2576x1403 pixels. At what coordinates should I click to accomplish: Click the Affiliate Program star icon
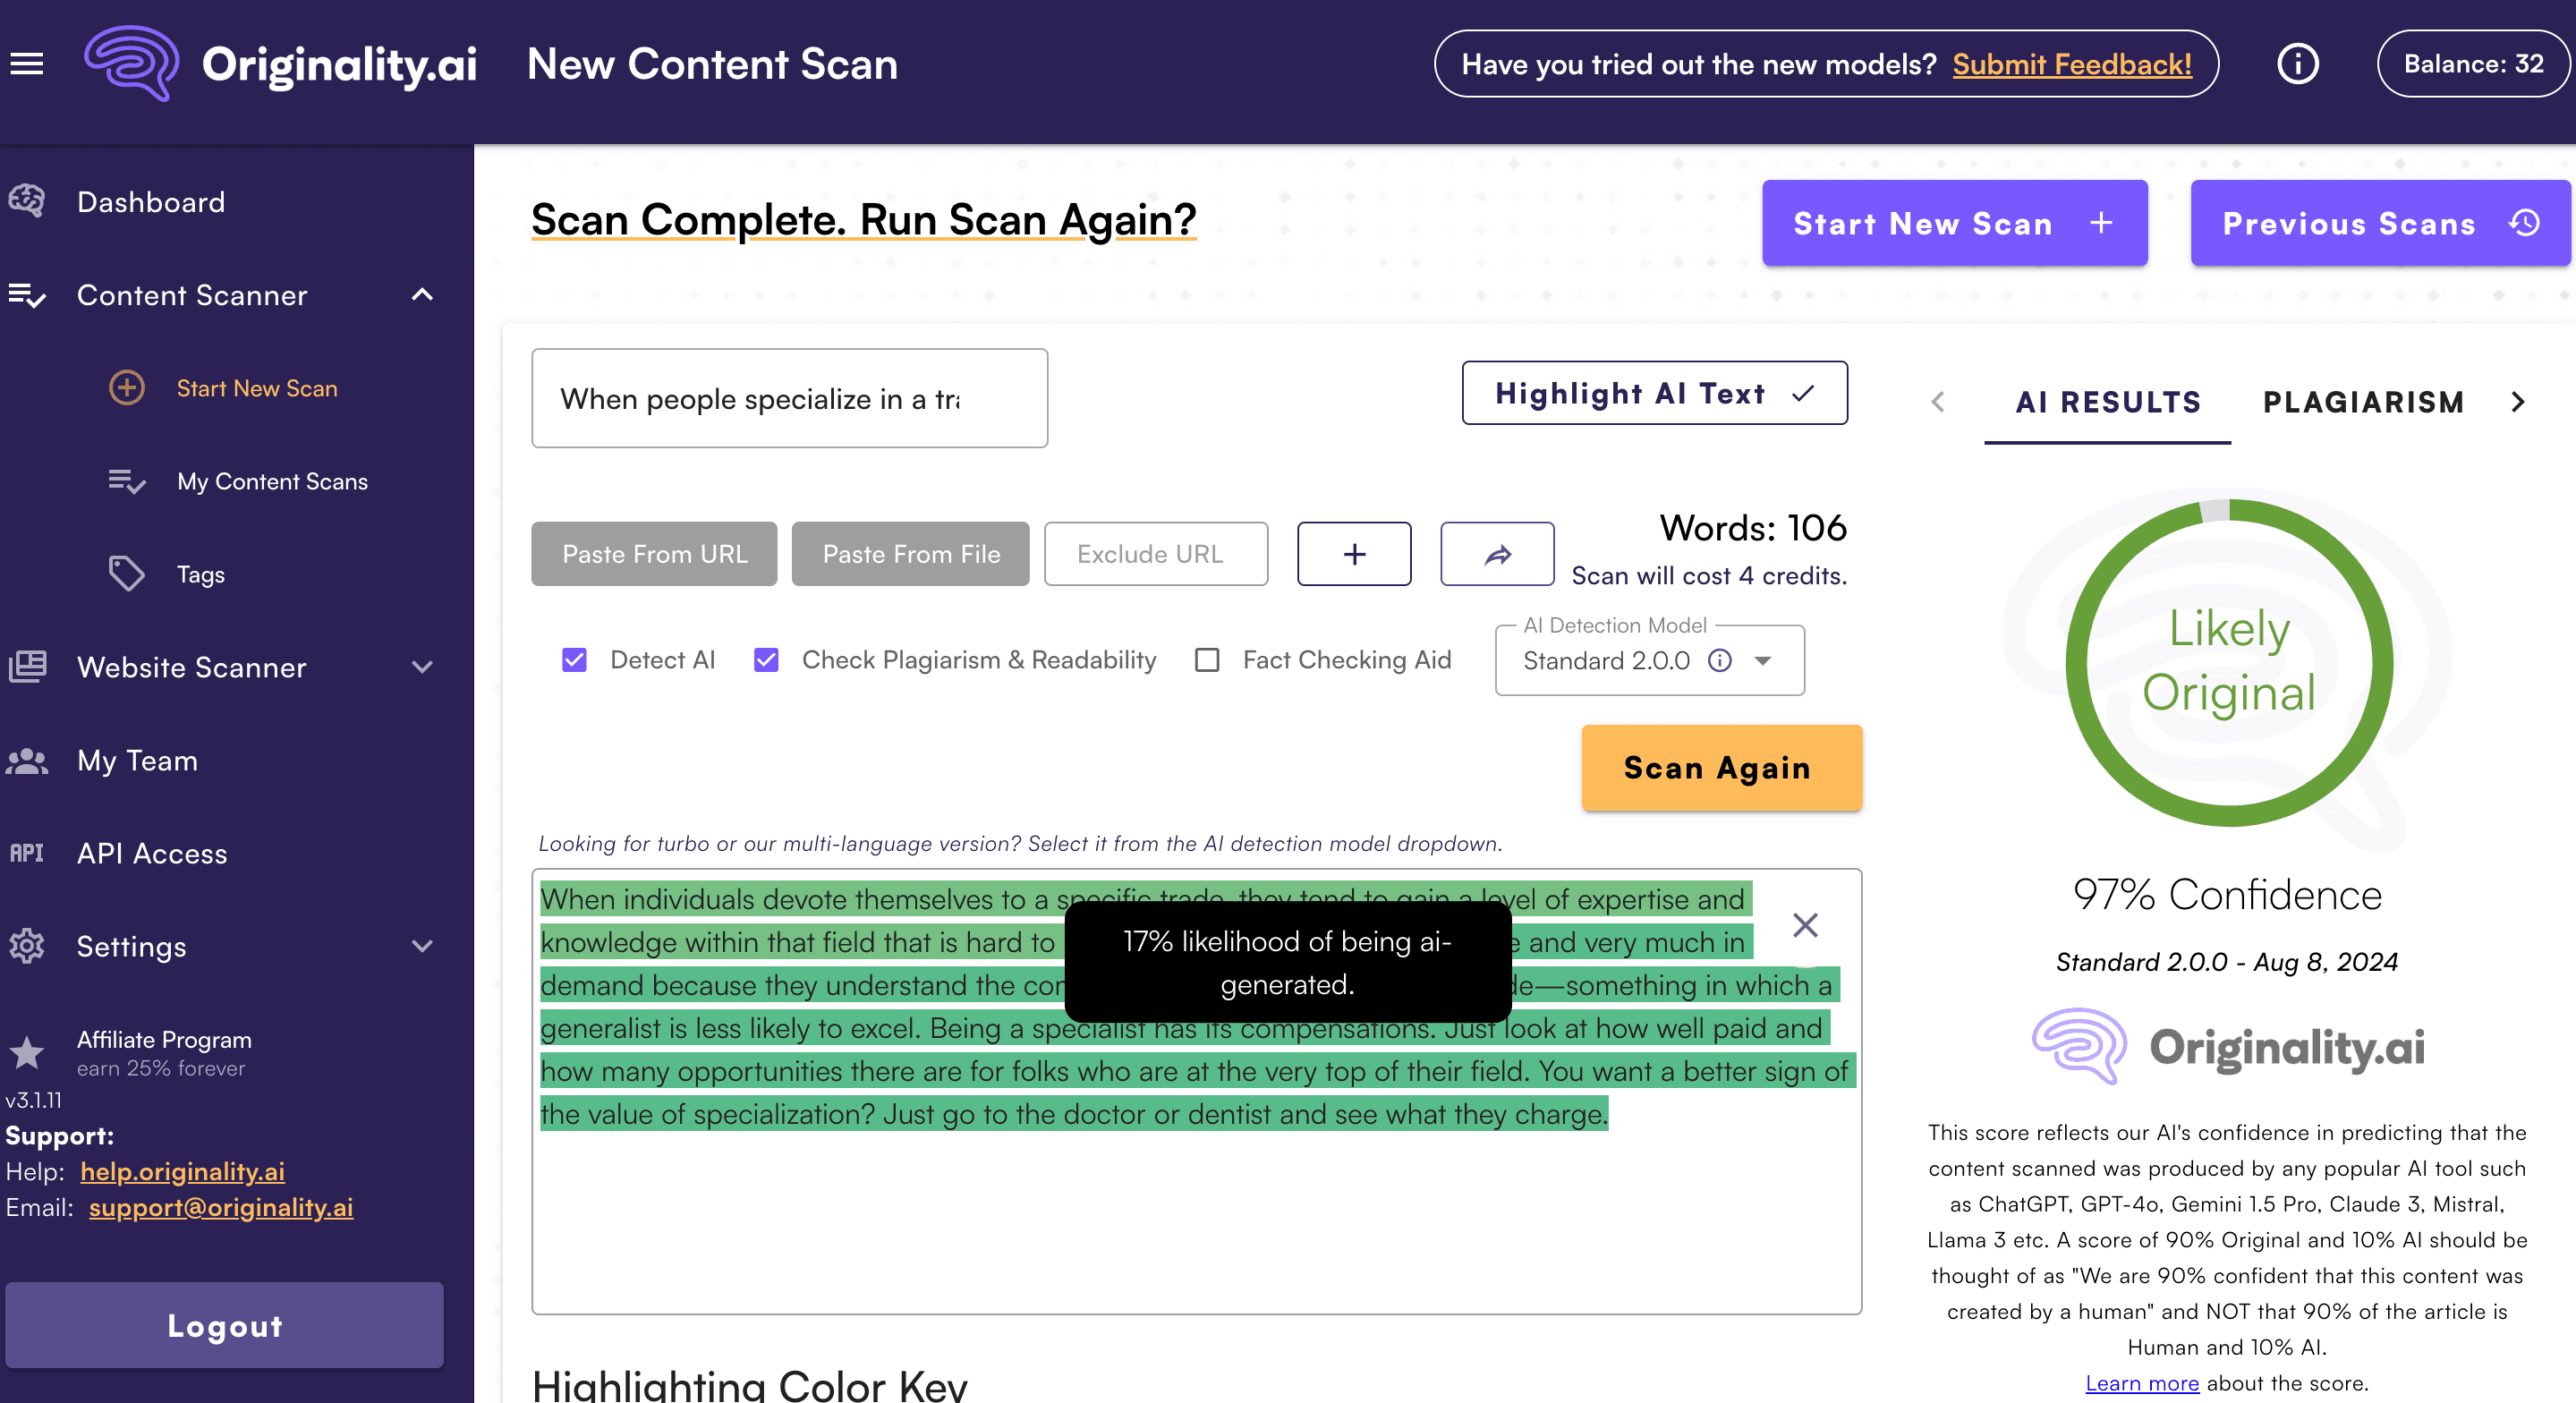pyautogui.click(x=27, y=1053)
